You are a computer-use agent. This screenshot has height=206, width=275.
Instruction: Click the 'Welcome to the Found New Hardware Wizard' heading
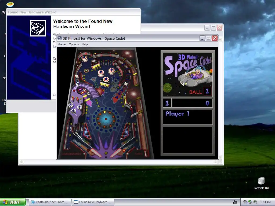click(x=83, y=24)
